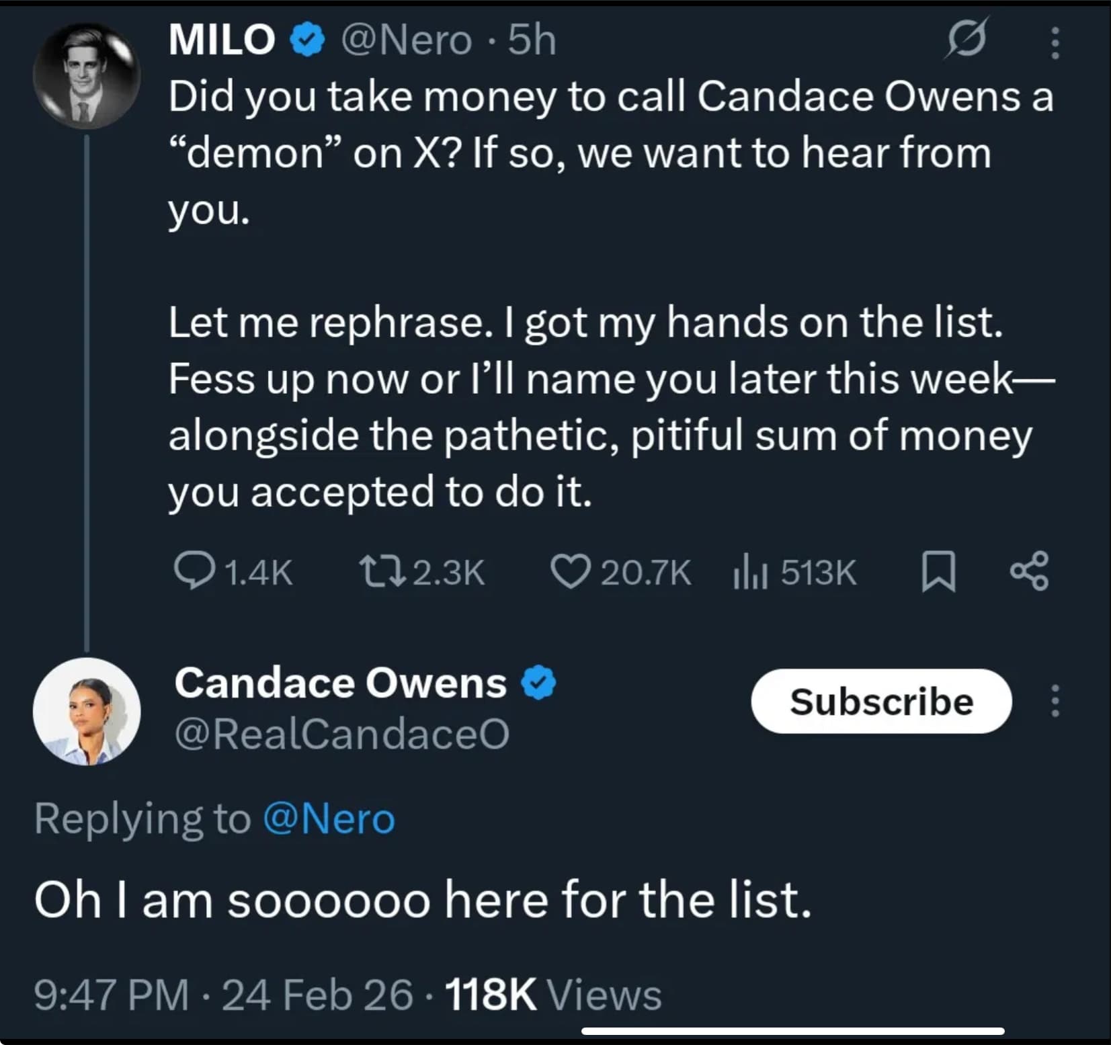Open MILO's profile picture
Viewport: 1111px width, 1045px height.
tap(87, 76)
